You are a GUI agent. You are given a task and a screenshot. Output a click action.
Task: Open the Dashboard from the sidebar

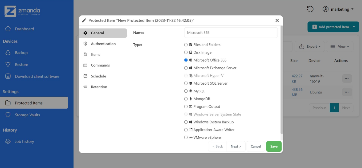click(24, 29)
